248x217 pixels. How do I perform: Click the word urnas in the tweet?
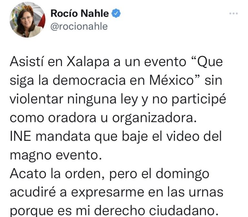[206, 192]
